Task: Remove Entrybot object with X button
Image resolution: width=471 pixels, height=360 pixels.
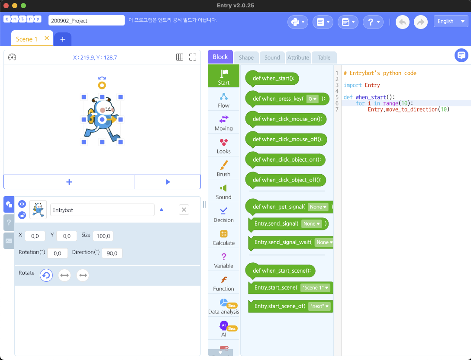Action: [184, 210]
